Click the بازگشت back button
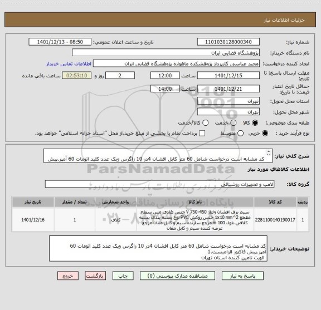The image size is (321, 310). click(95, 275)
